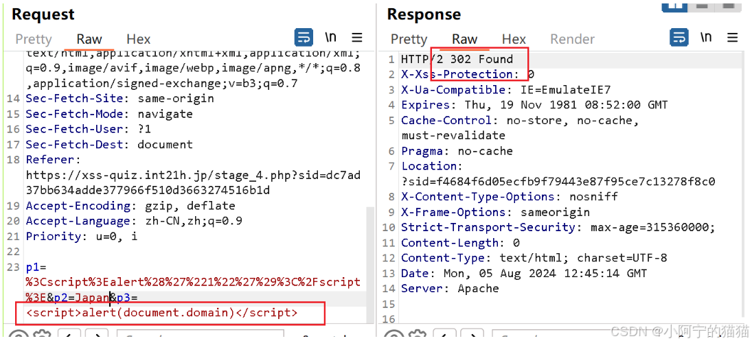Click 'Content-Type: text/html; charset=UTF-8' line
Image resolution: width=752 pixels, height=343 pixels.
pos(534,258)
